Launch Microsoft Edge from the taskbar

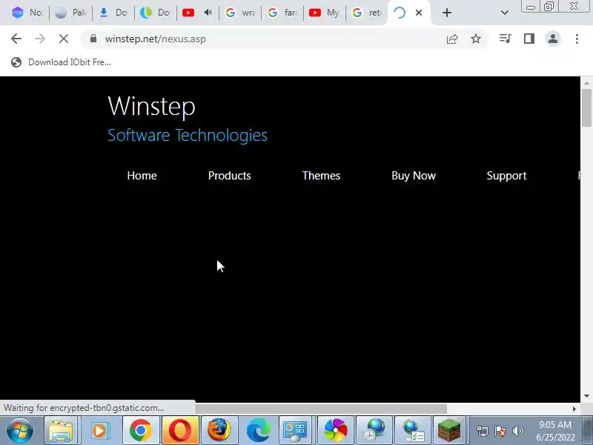258,430
